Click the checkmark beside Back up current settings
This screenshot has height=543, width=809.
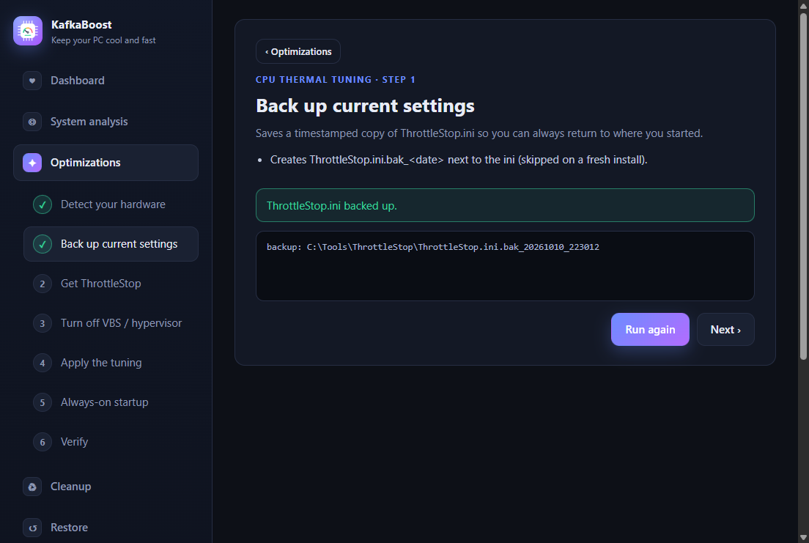pos(43,244)
